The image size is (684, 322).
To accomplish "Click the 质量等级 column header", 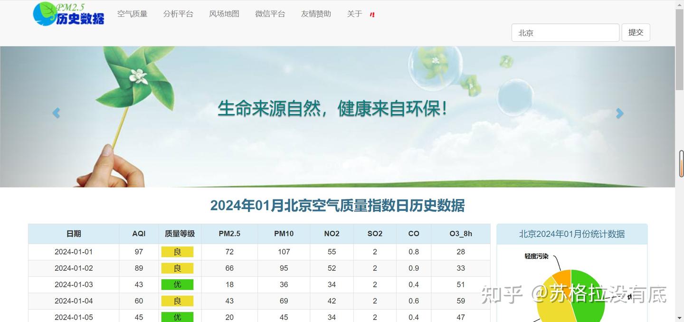I will [180, 234].
